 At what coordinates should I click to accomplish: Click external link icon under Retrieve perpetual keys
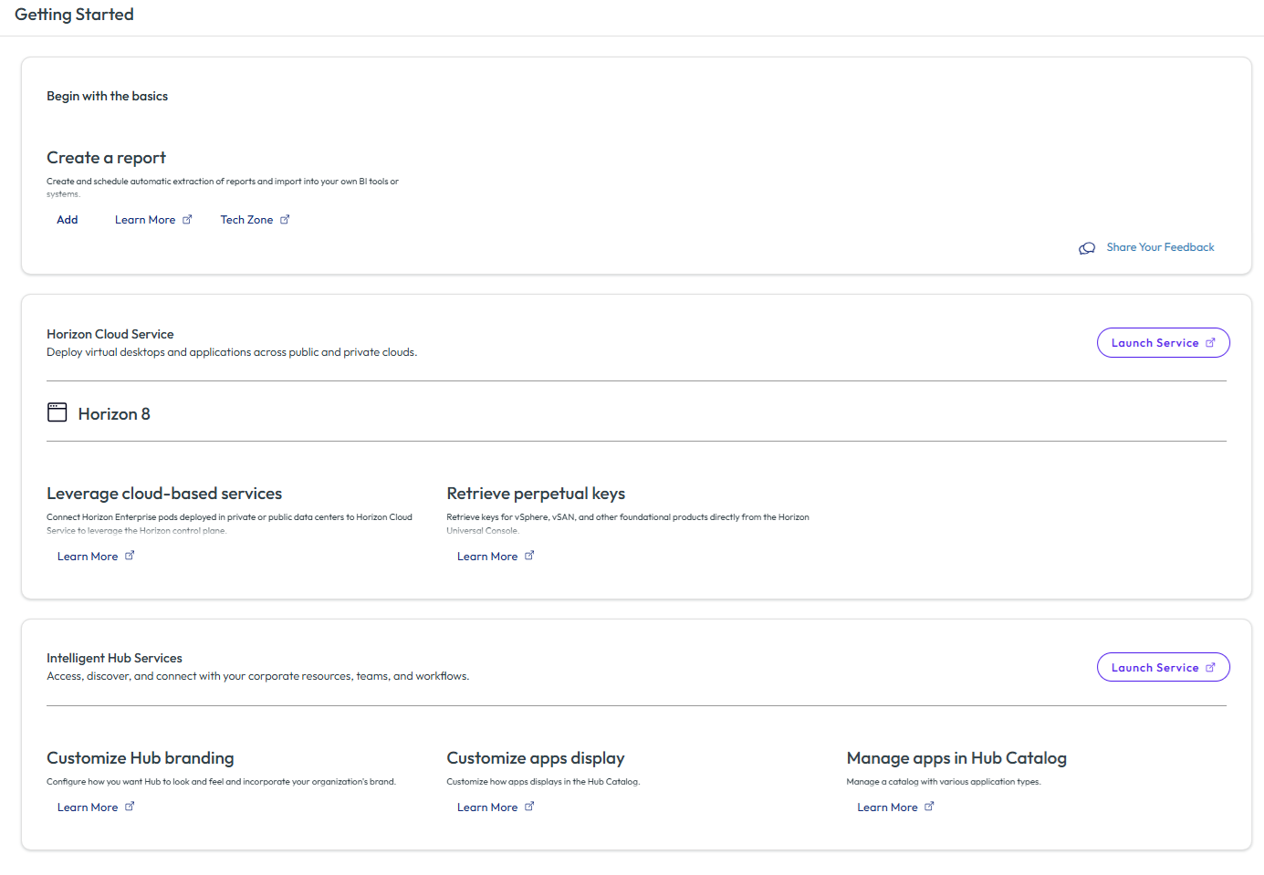[529, 555]
